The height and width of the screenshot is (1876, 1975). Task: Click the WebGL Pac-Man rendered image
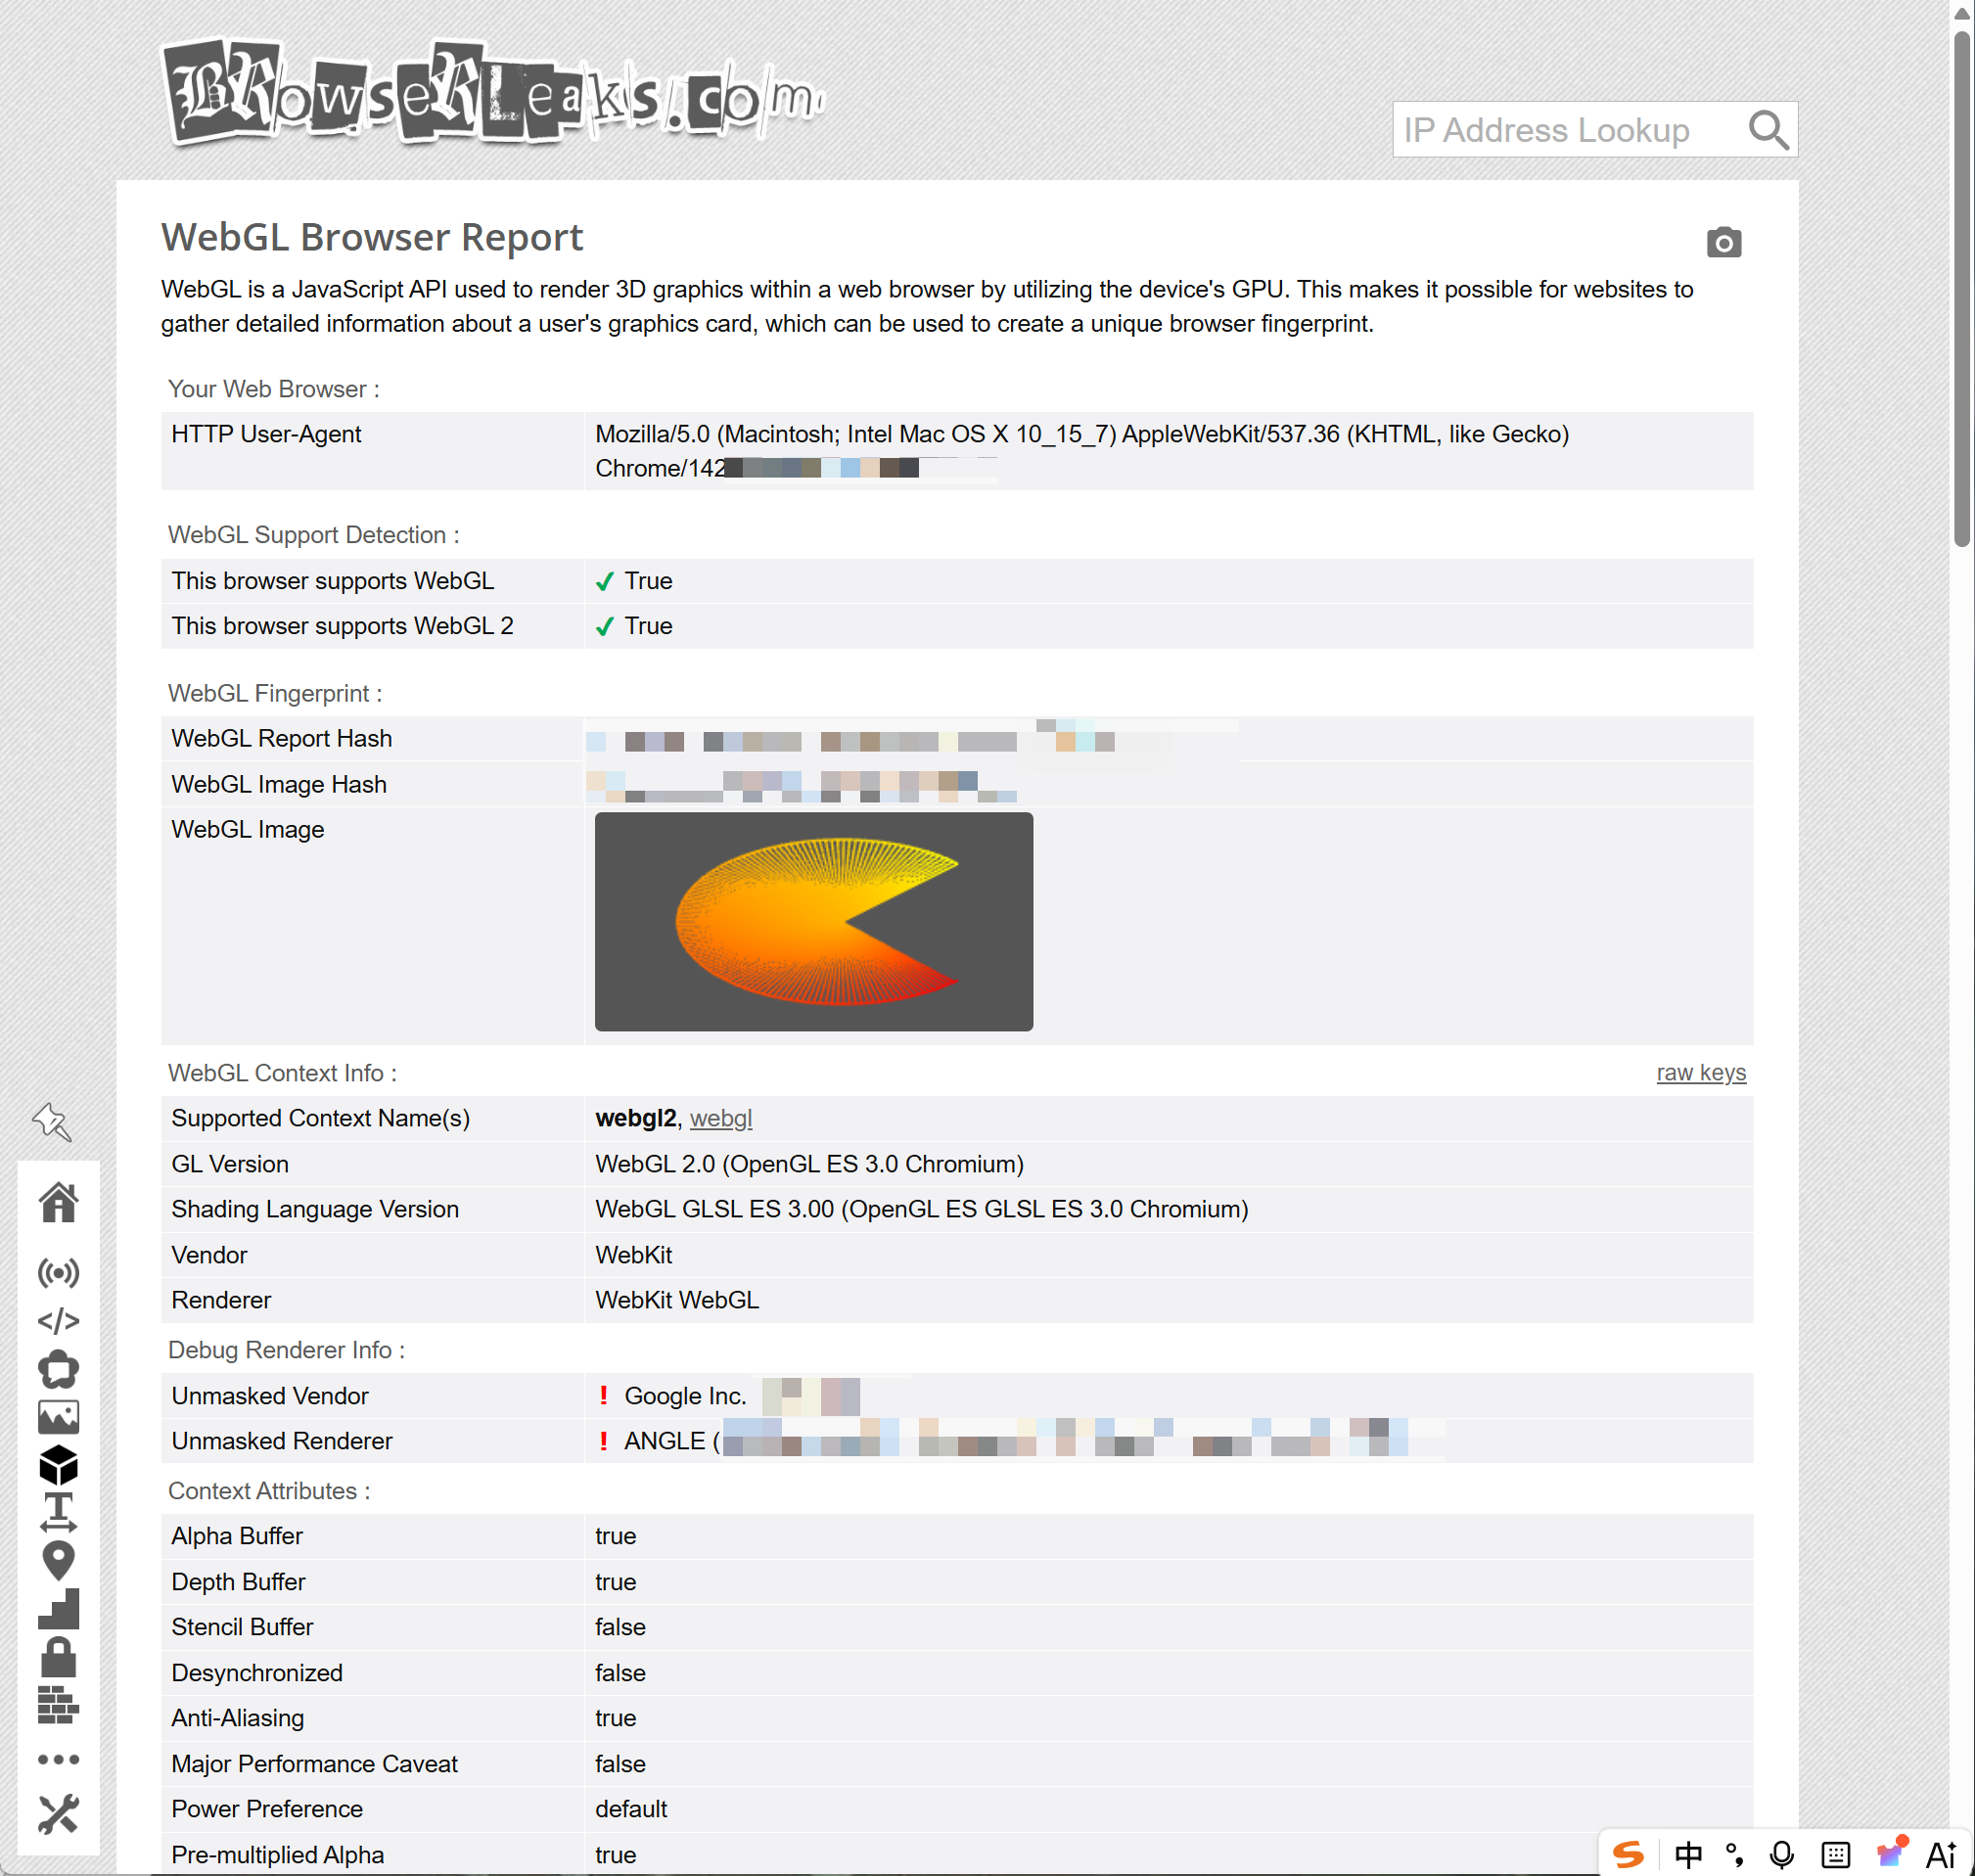tap(814, 921)
